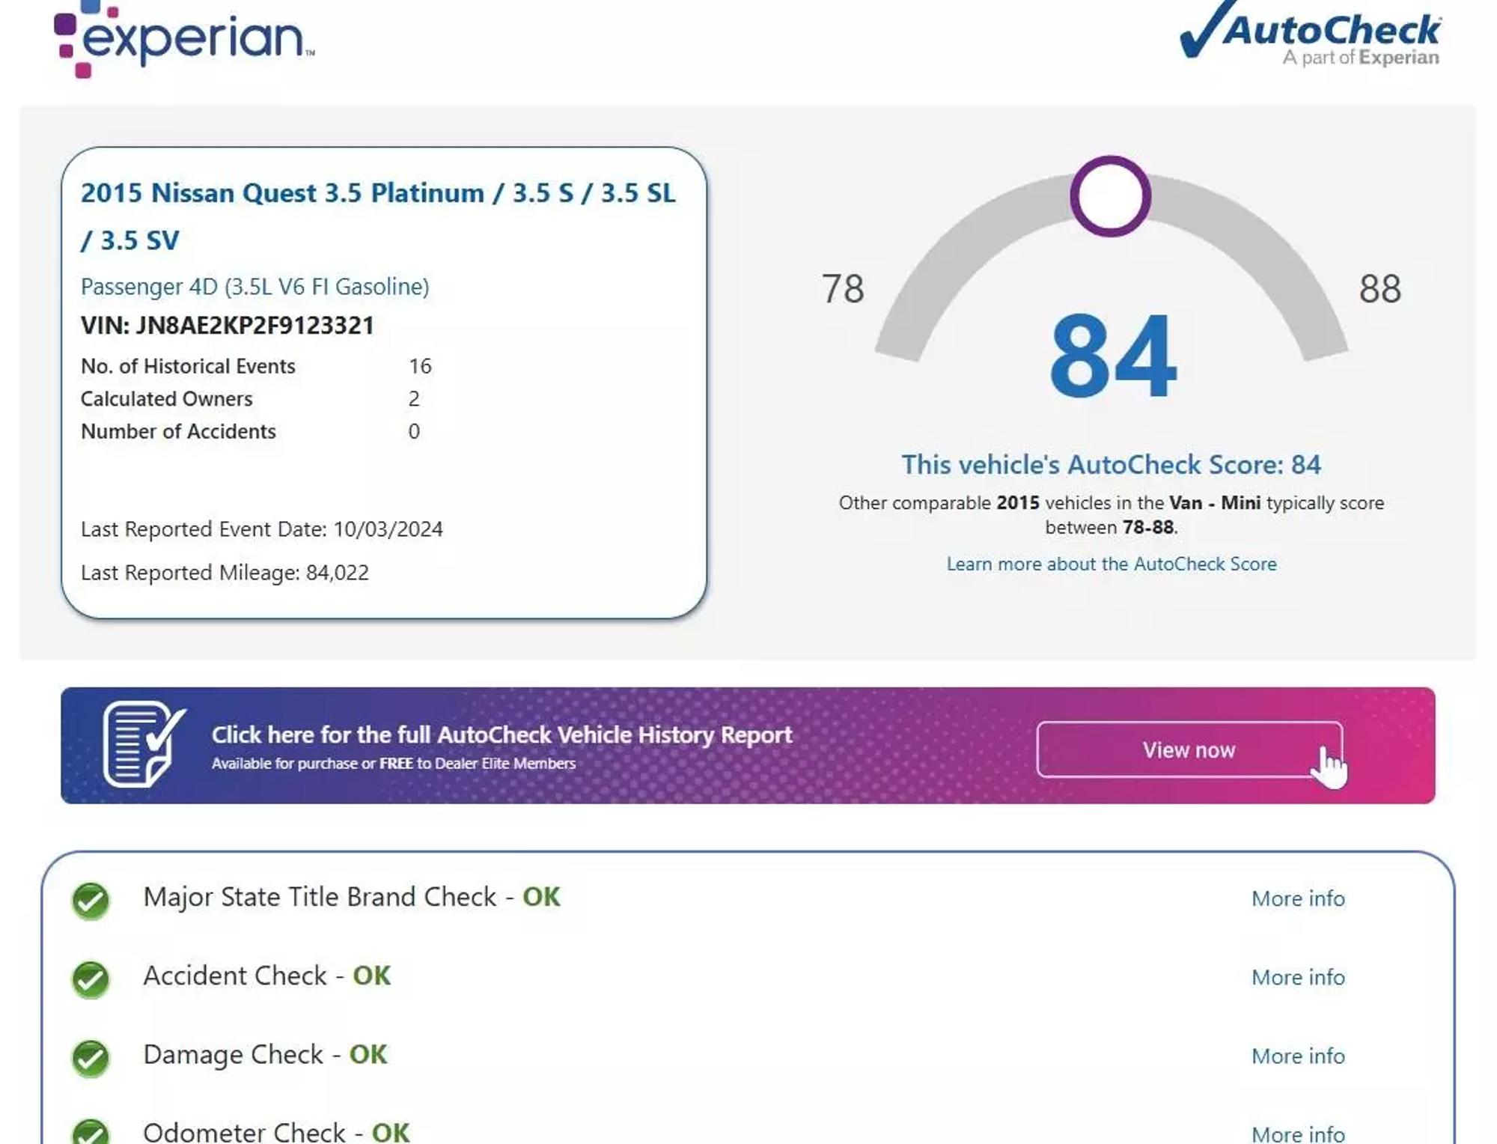Click the green check icon beside Damage Check
This screenshot has width=1497, height=1144.
(91, 1057)
